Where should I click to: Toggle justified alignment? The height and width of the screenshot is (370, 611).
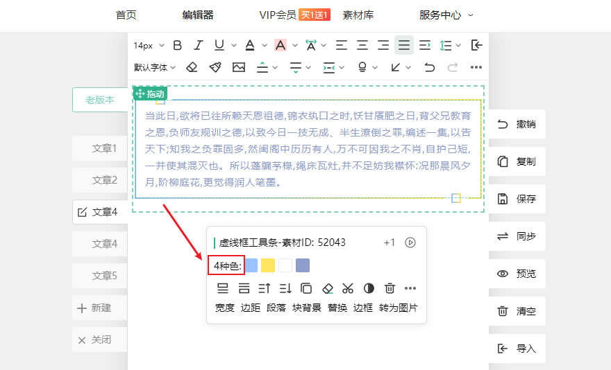(x=404, y=45)
